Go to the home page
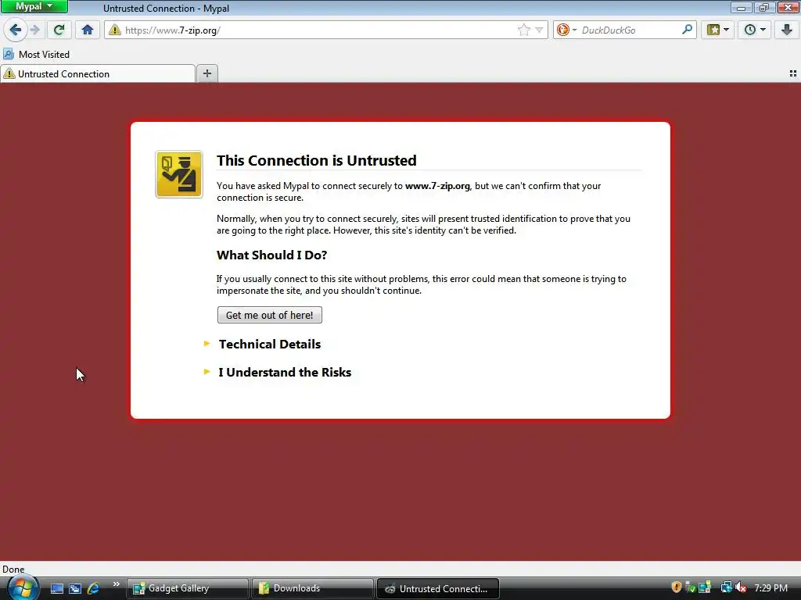This screenshot has width=801, height=600. tap(88, 30)
